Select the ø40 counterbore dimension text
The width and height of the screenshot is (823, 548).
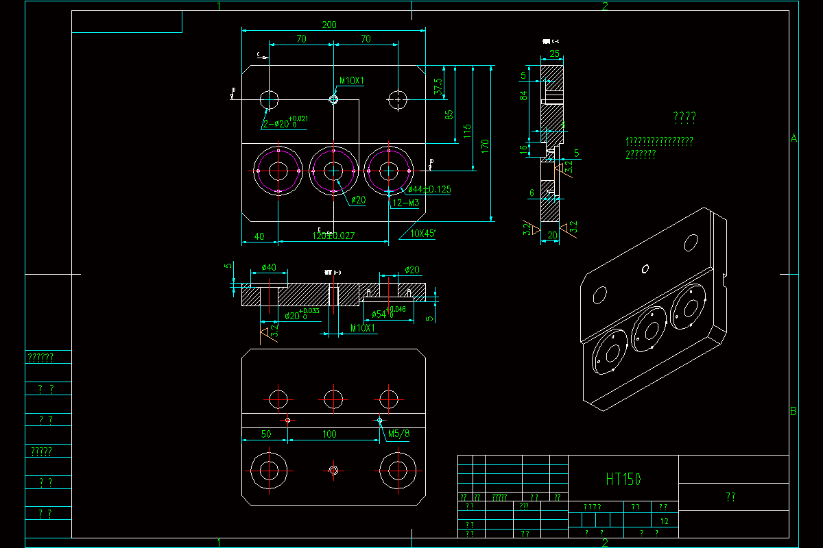click(269, 268)
